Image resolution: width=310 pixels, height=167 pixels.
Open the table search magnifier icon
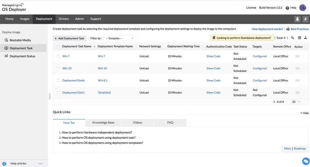[x=293, y=38]
